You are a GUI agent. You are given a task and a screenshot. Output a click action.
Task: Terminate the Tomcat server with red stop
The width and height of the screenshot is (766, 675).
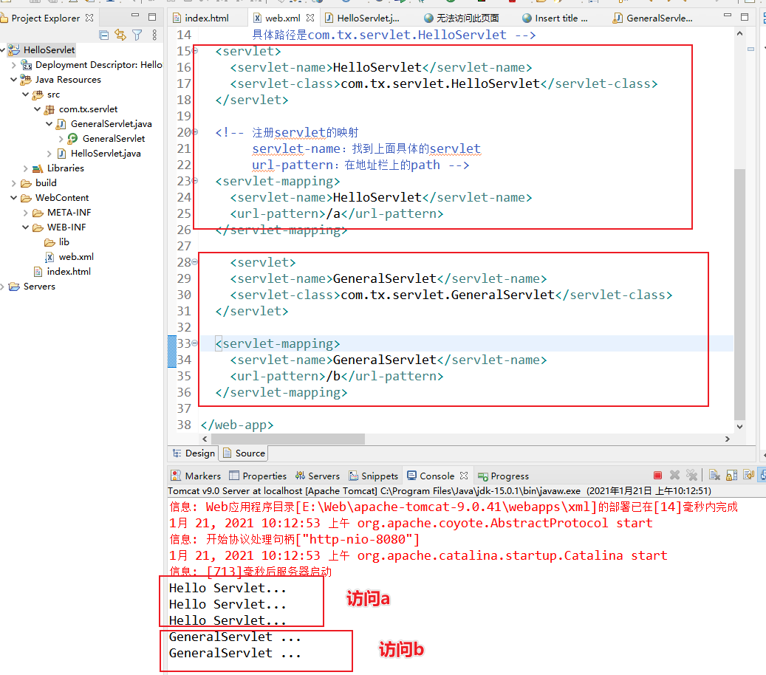tap(657, 476)
